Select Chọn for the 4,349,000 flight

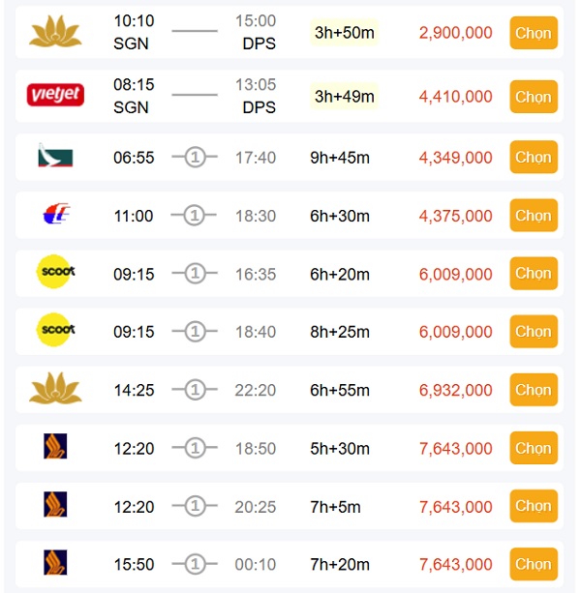click(x=533, y=157)
